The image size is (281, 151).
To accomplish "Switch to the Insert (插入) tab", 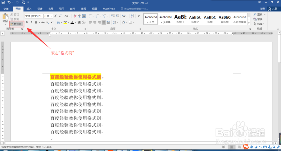I will (x=29, y=9).
